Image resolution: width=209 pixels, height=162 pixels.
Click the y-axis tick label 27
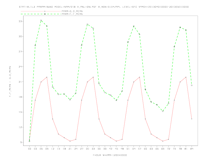(20, 51)
